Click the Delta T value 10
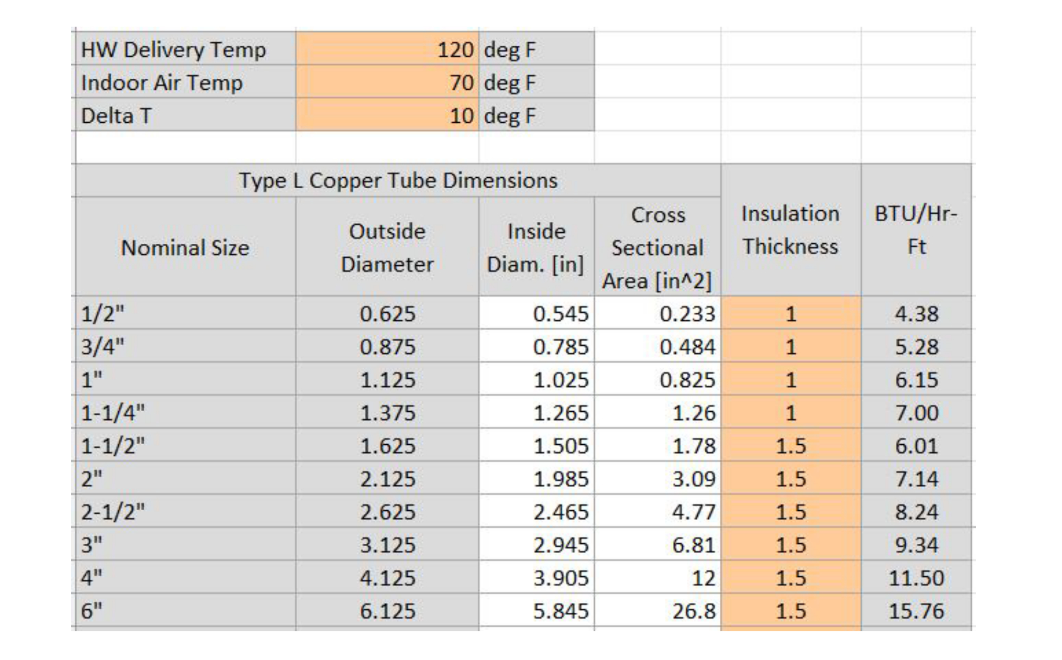This screenshot has width=1062, height=660. pyautogui.click(x=387, y=116)
